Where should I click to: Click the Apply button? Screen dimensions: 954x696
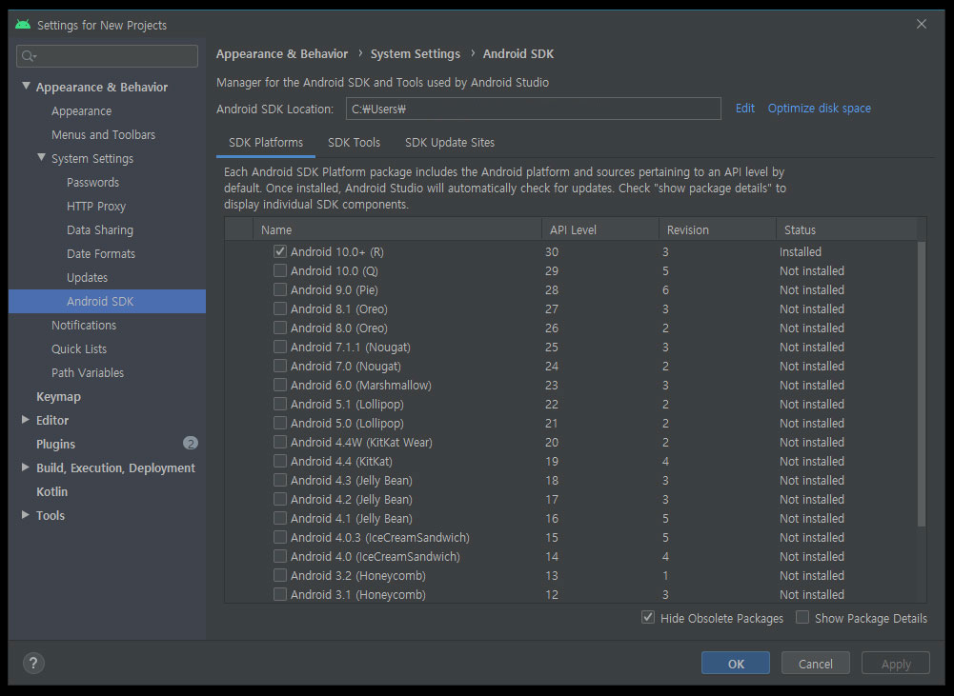pos(896,664)
